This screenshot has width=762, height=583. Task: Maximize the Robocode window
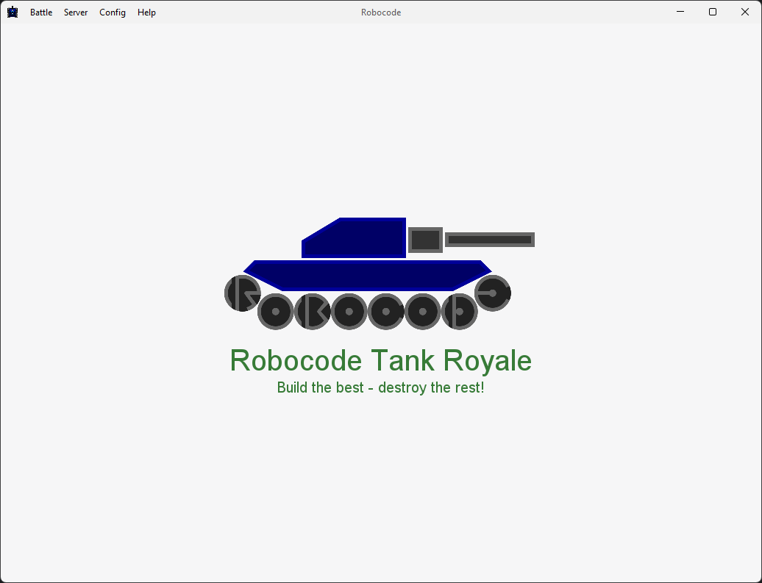point(713,12)
